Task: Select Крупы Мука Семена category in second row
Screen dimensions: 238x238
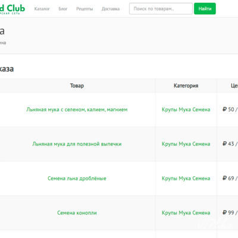Action: (186, 144)
